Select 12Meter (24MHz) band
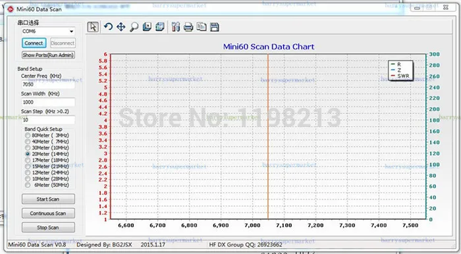Viewport: 461px width, 254px height. coord(47,172)
